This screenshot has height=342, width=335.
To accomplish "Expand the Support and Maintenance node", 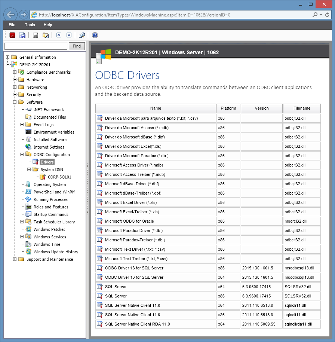I will [15, 259].
